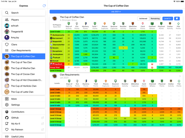This screenshot has width=185, height=138.
Task: Click the Places Captures column icon
Action: 104,24
